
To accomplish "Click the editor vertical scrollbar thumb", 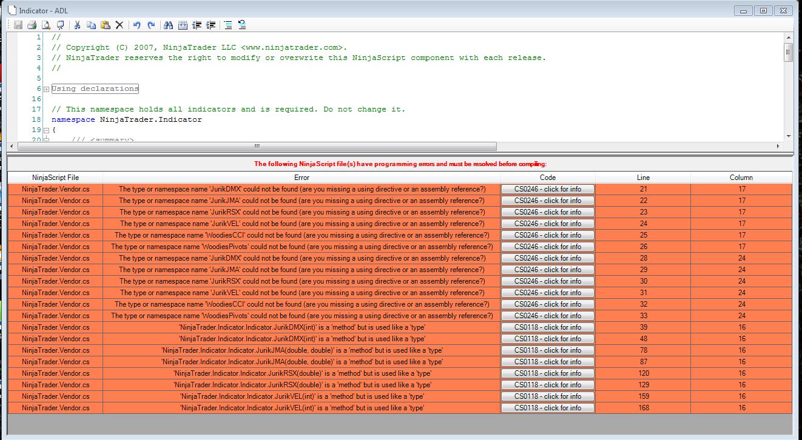I will coord(788,52).
